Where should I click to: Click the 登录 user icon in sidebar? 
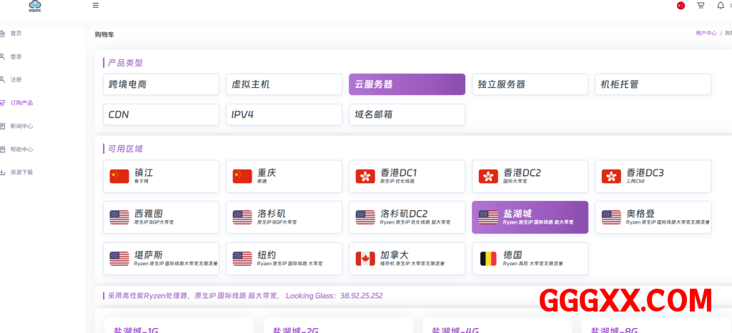(x=3, y=56)
